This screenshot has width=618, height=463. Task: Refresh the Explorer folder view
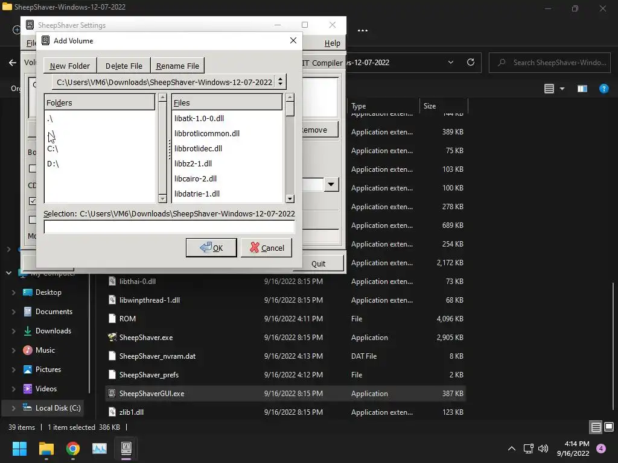tap(471, 62)
